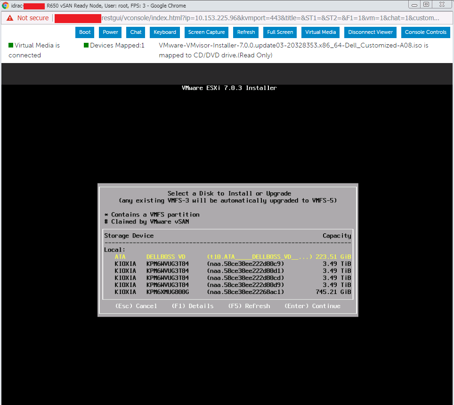
Task: Click the VMware ESXi 7.0.3 Installer title
Action: (x=229, y=88)
